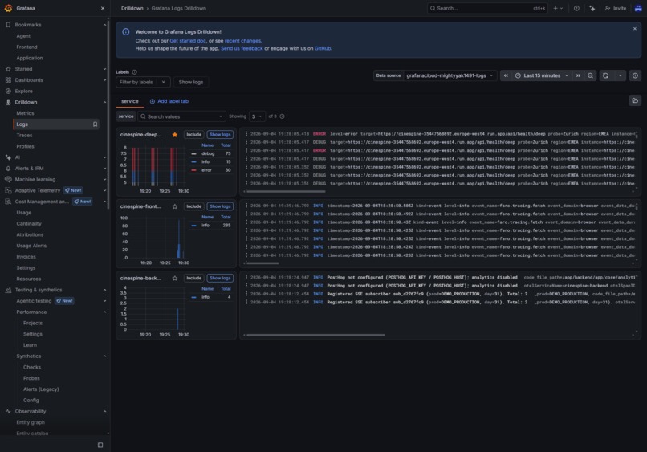Toggle the info series in cinespine-front legend
Screen dimensions: 647x452
click(205, 226)
